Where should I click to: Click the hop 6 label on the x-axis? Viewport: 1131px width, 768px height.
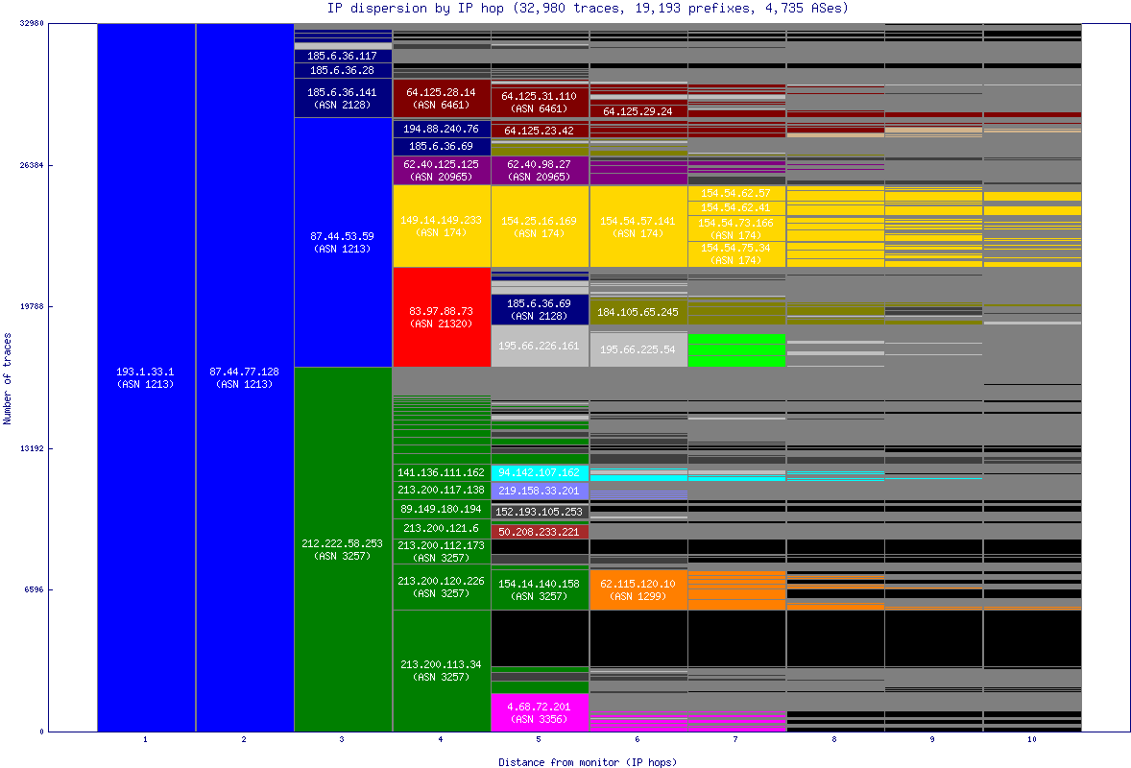[637, 741]
